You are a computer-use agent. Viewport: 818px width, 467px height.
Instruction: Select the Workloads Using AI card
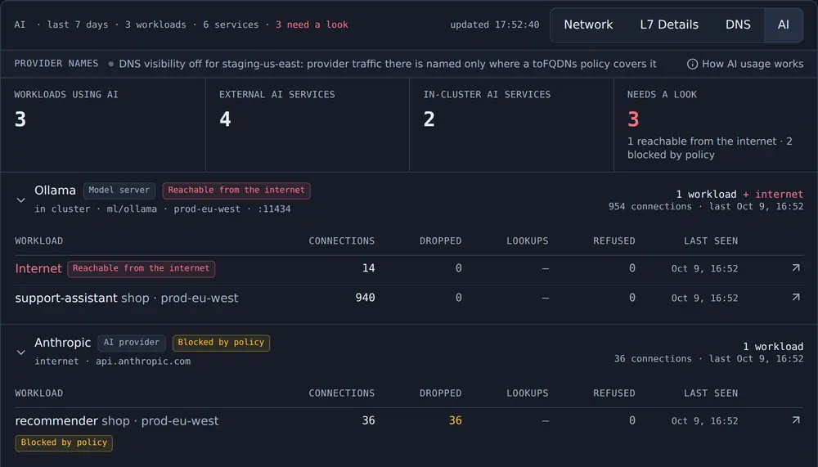tap(103, 124)
